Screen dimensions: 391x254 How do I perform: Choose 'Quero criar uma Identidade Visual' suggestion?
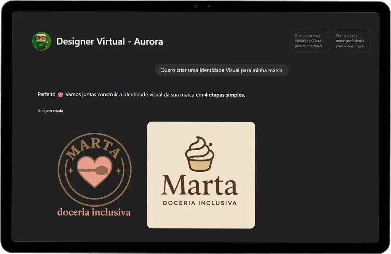click(x=310, y=41)
